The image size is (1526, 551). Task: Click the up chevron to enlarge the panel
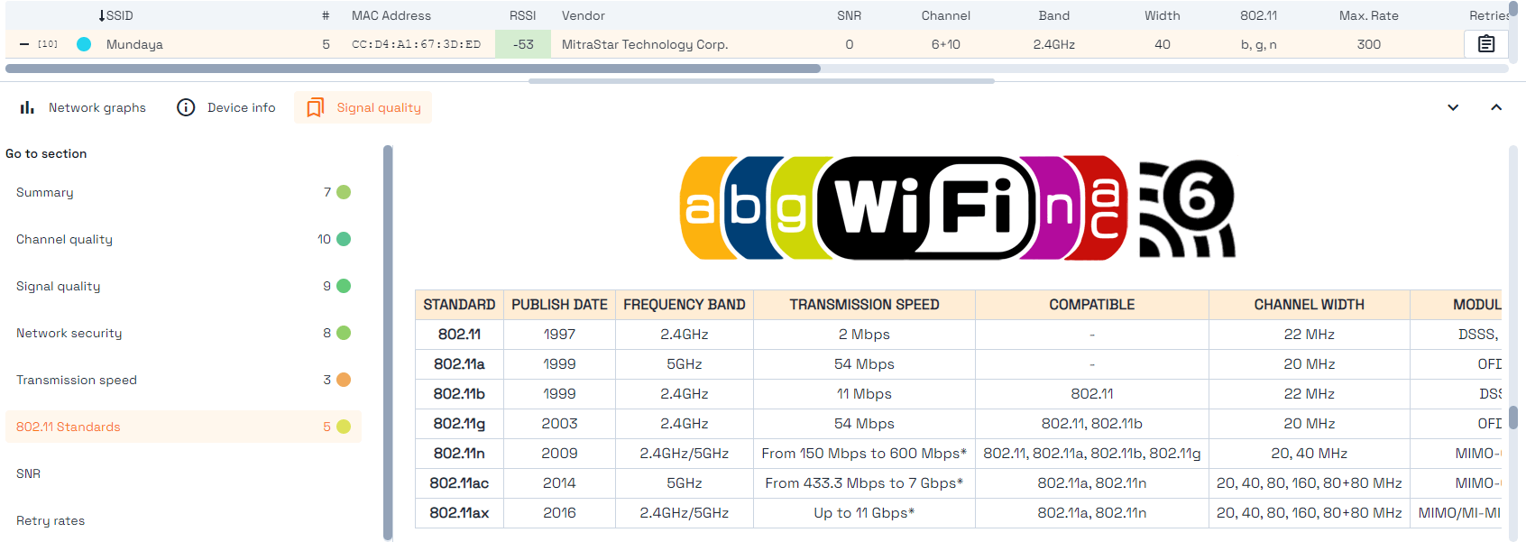1496,107
